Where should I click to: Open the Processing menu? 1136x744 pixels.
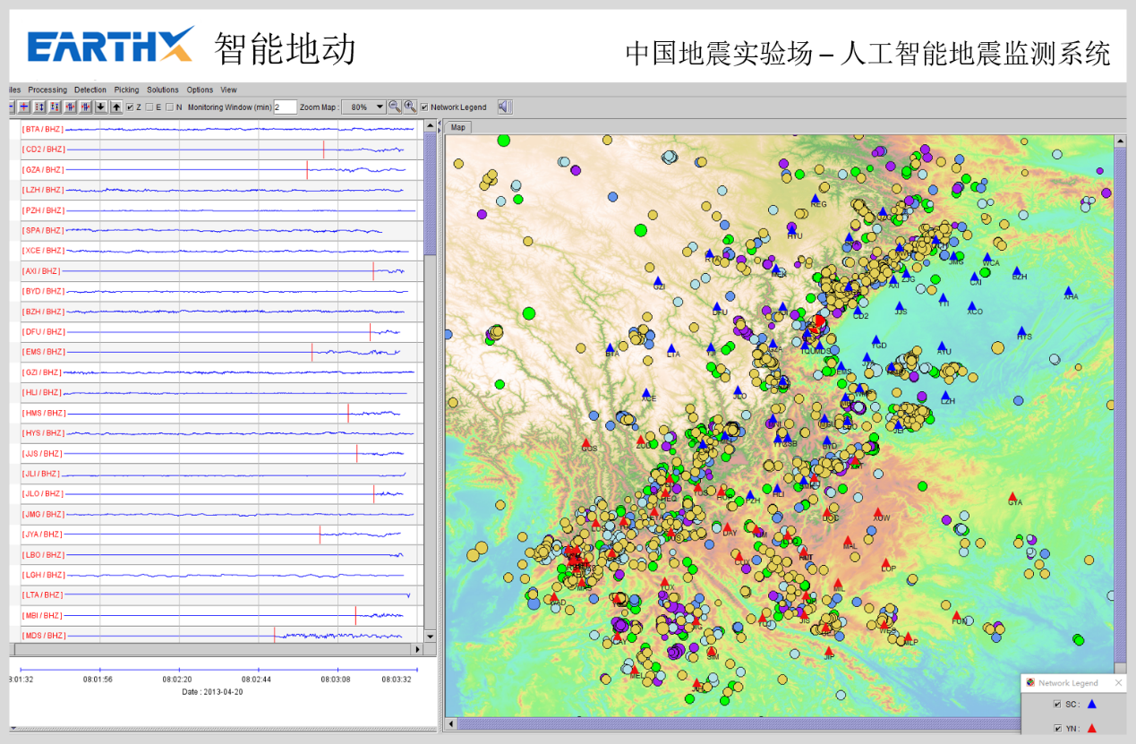(x=47, y=90)
